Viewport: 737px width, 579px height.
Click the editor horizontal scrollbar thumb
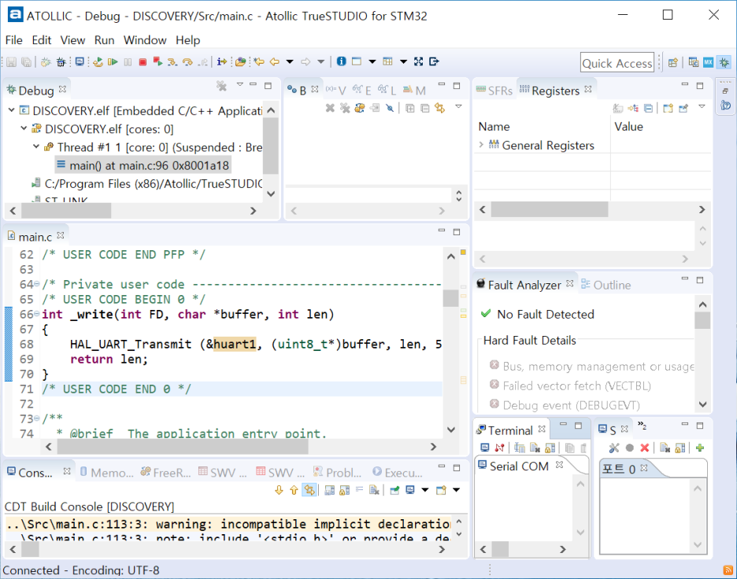pos(183,447)
